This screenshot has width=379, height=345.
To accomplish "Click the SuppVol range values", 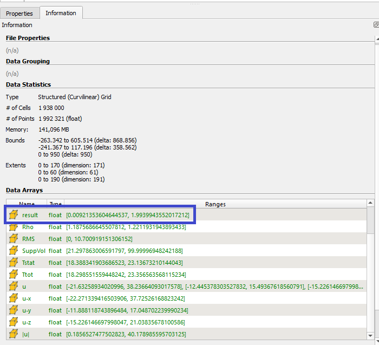I will tap(125, 251).
